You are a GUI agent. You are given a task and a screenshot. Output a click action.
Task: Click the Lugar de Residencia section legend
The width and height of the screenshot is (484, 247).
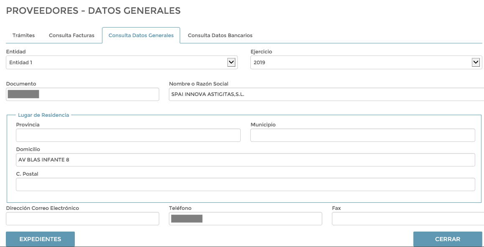tap(43, 115)
